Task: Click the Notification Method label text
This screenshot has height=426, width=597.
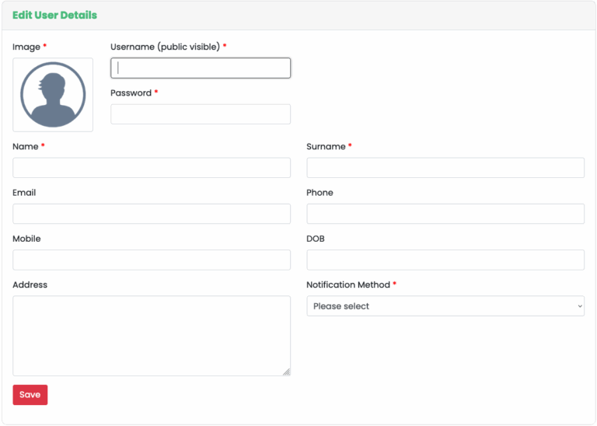Action: (x=347, y=285)
